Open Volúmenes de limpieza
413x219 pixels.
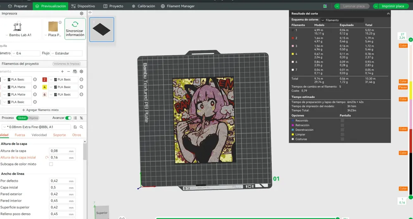[66, 64]
